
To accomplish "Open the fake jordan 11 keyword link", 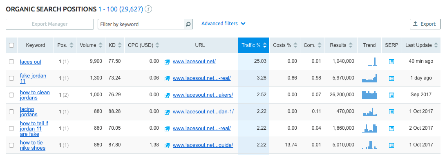I will (x=33, y=78).
